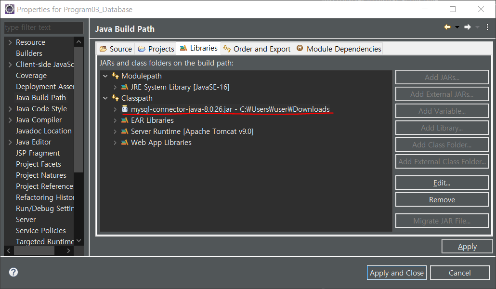
Task: Click the Add JARs... button
Action: [x=442, y=77]
